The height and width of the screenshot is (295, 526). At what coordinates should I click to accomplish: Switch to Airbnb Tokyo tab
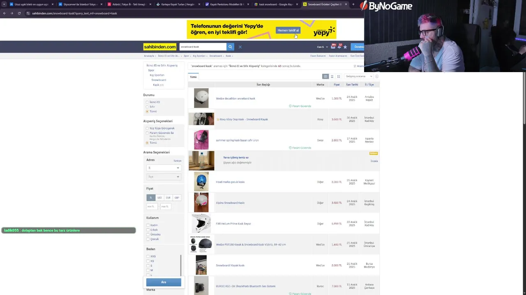[x=129, y=4]
